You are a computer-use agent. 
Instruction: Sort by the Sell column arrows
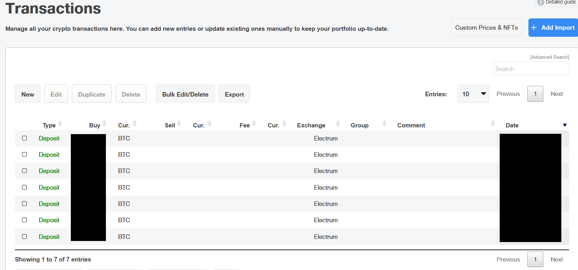click(x=179, y=123)
